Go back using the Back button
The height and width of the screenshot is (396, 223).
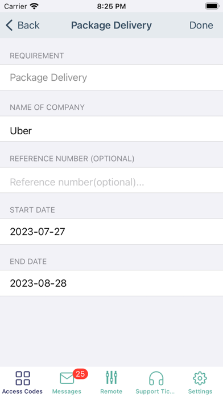tap(23, 25)
